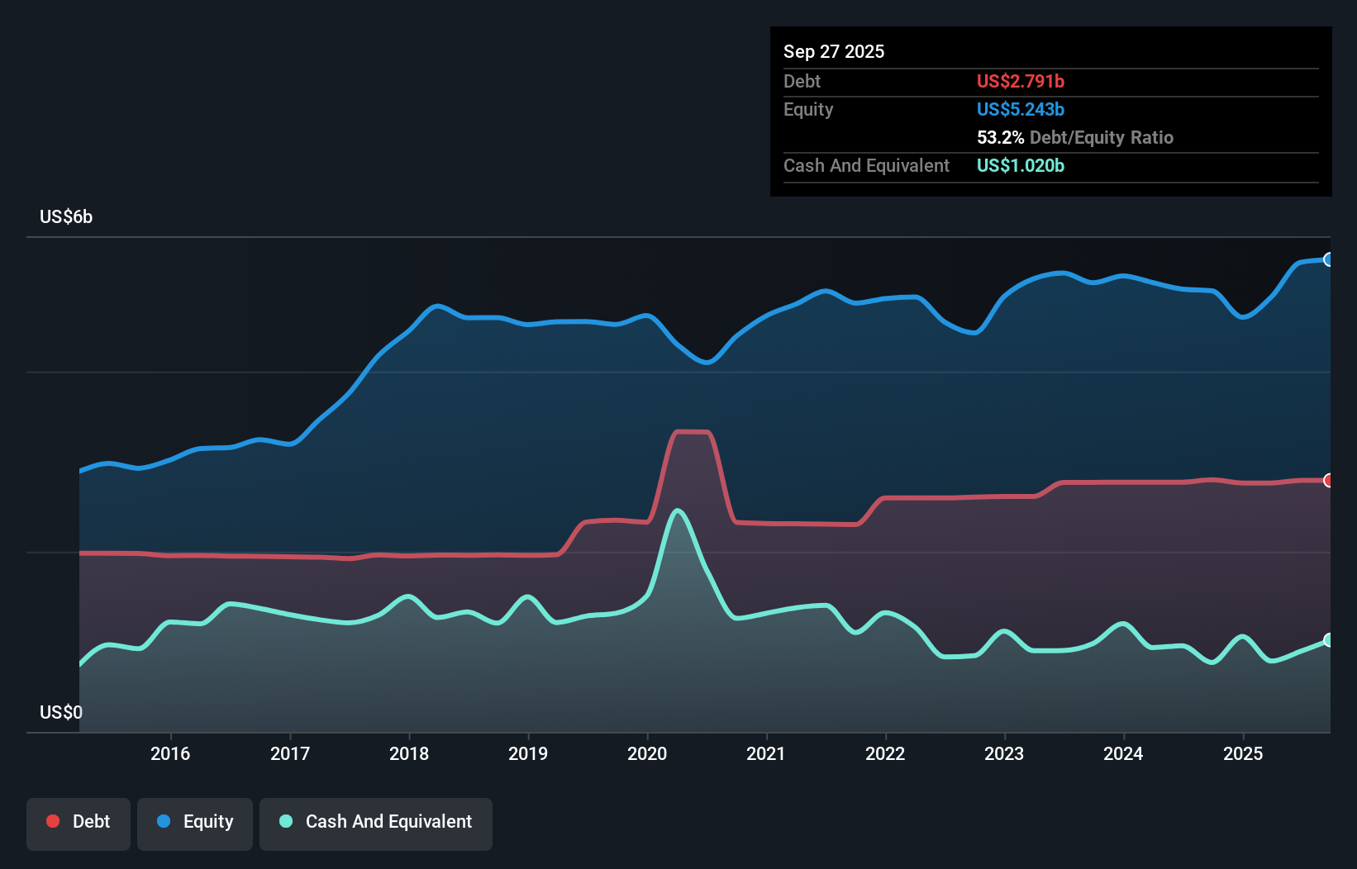Viewport: 1357px width, 869px height.
Task: Click the 2025 x-axis label
Action: tap(1243, 753)
